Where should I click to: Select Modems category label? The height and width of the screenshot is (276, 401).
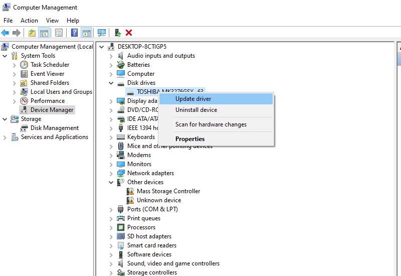point(139,155)
